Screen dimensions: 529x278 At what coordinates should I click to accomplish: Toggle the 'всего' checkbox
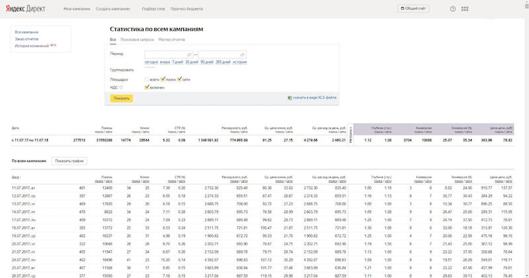(146, 79)
